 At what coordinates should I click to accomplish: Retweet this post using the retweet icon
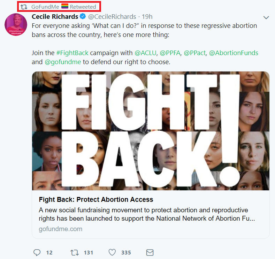pyautogui.click(x=74, y=253)
